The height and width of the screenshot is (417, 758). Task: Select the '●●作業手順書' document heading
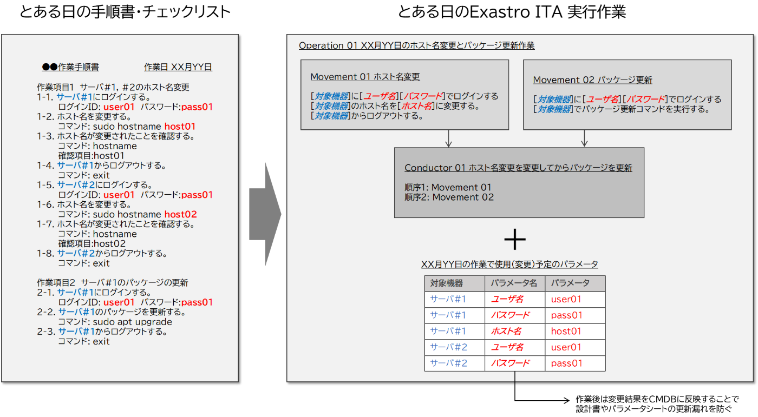(70, 68)
